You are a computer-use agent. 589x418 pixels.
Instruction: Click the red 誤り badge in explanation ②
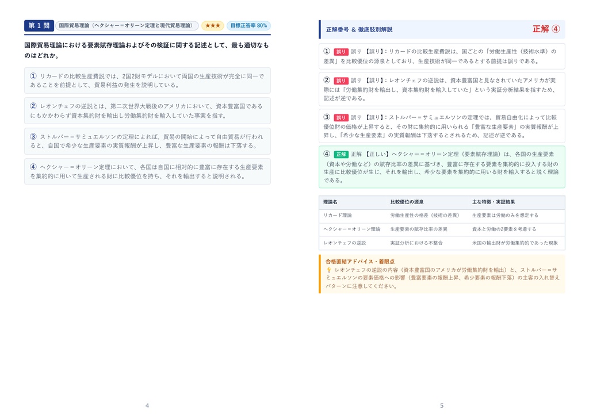point(341,80)
